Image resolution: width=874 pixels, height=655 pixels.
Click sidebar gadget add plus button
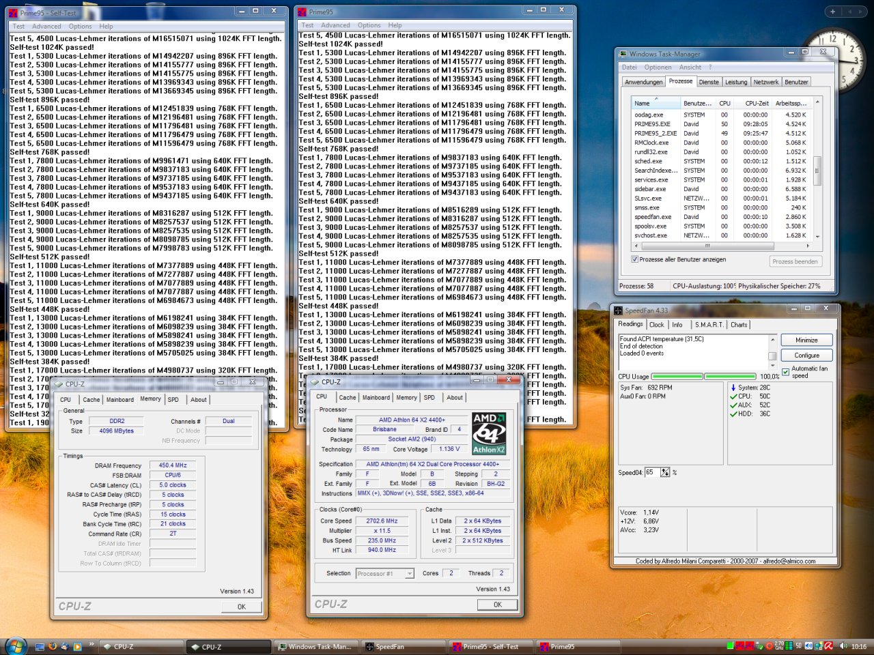832,12
